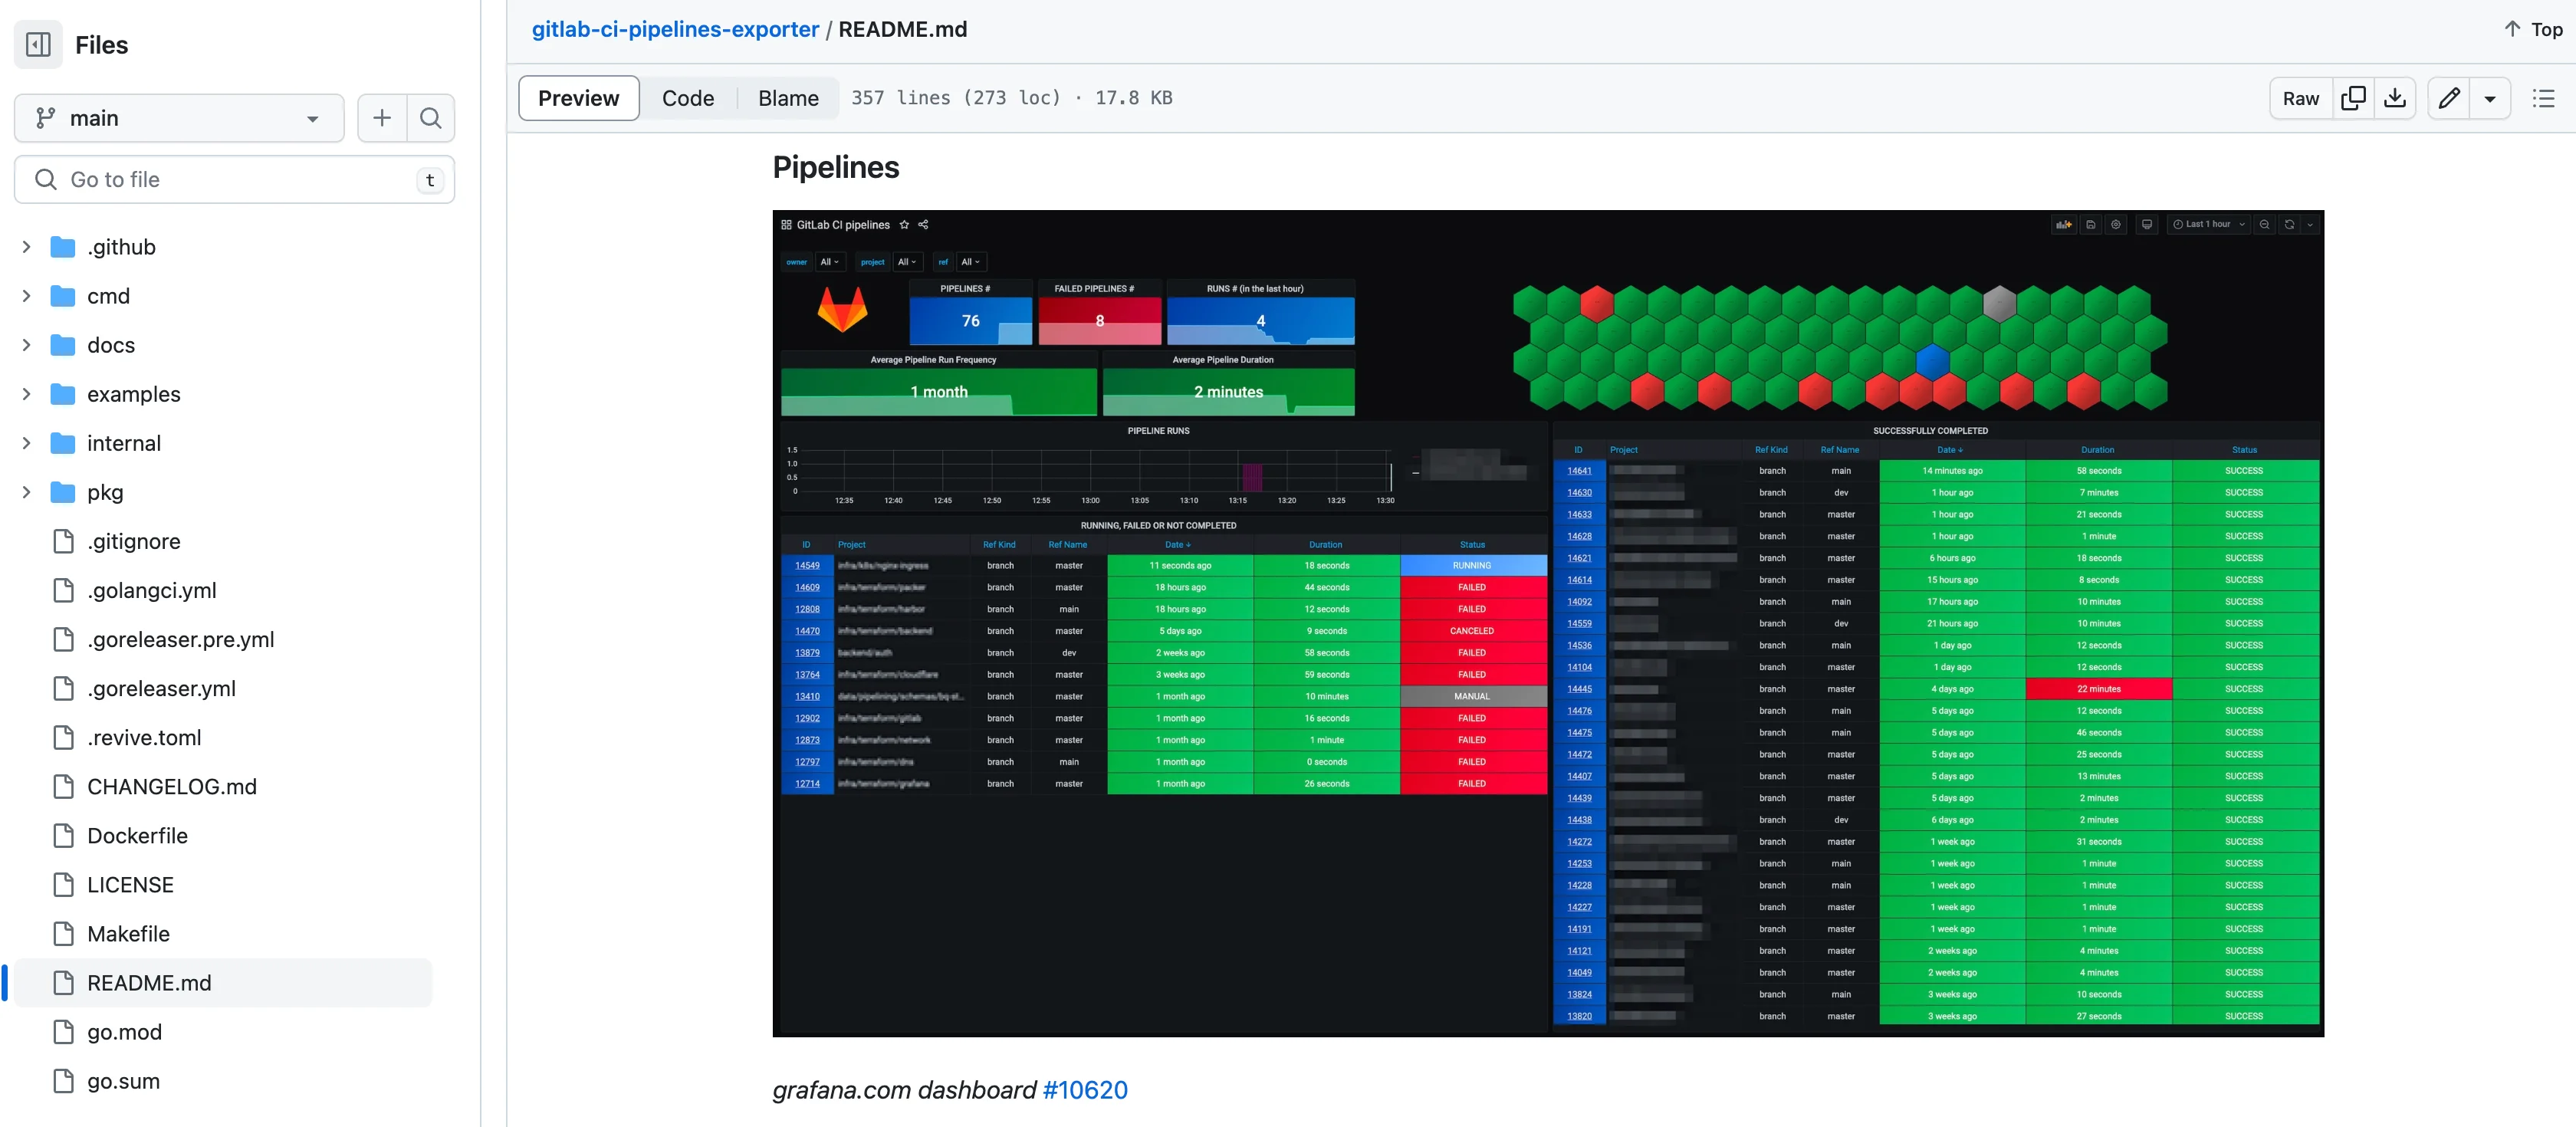Image resolution: width=2576 pixels, height=1127 pixels.
Task: Open the outline list icon
Action: [2543, 98]
